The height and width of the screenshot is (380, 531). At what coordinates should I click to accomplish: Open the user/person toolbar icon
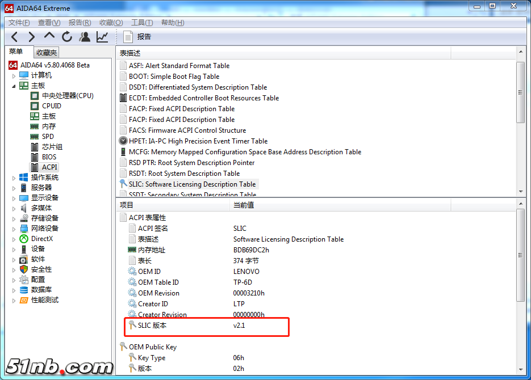pyautogui.click(x=85, y=37)
